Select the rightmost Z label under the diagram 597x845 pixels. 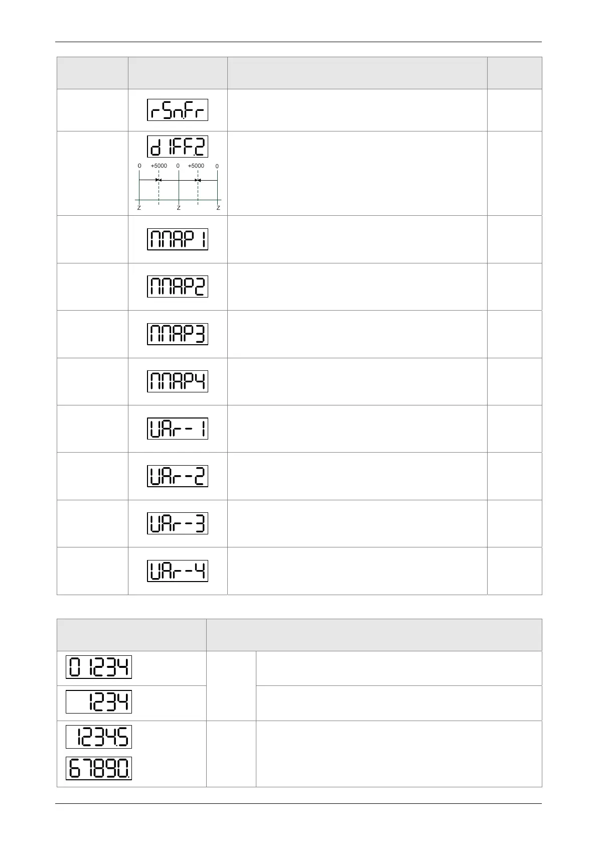pyautogui.click(x=218, y=208)
